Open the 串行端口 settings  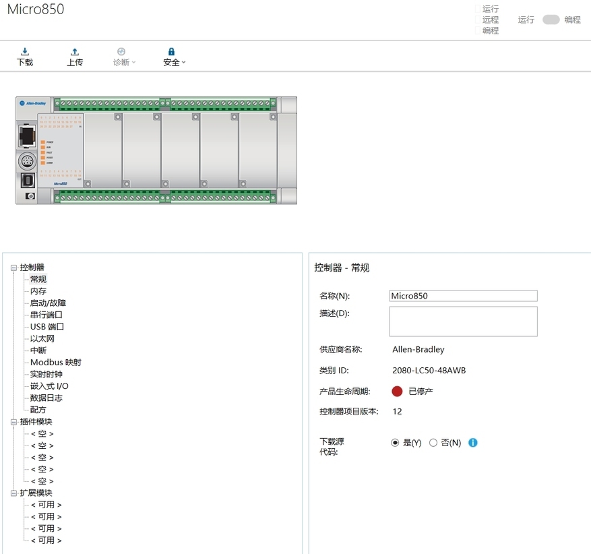point(46,315)
